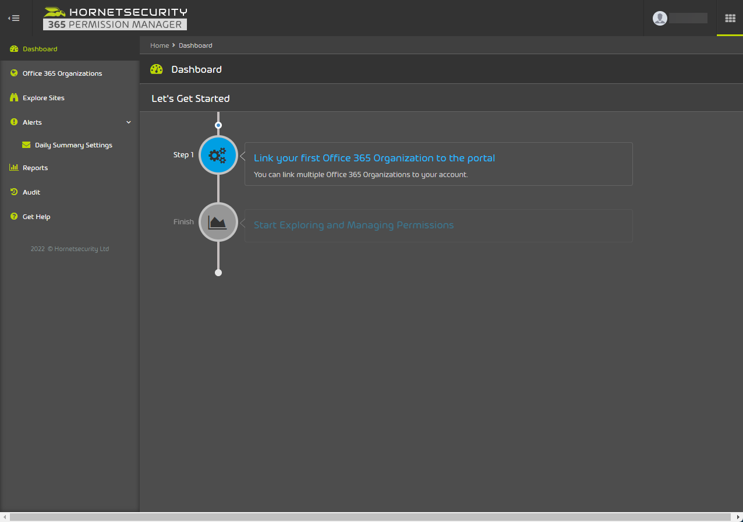
Task: Select the Alerts menu item
Action: (70, 122)
